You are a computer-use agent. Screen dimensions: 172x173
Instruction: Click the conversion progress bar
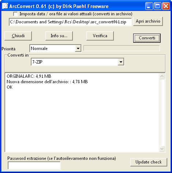tap(121, 48)
